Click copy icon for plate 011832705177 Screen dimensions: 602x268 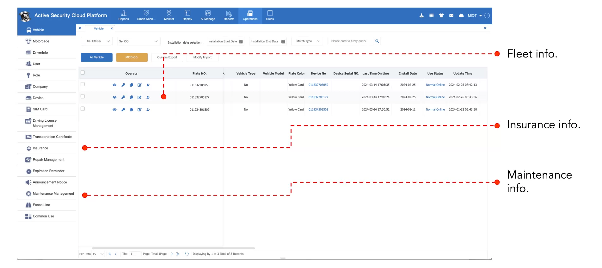pyautogui.click(x=131, y=97)
